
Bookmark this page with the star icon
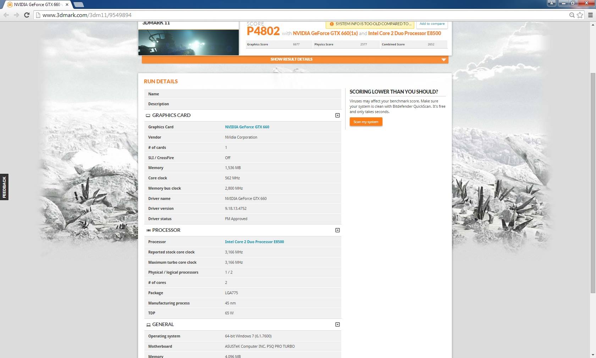pos(580,15)
